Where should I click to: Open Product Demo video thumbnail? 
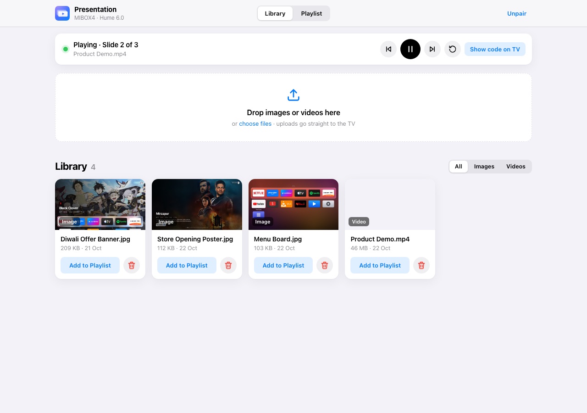tap(390, 204)
